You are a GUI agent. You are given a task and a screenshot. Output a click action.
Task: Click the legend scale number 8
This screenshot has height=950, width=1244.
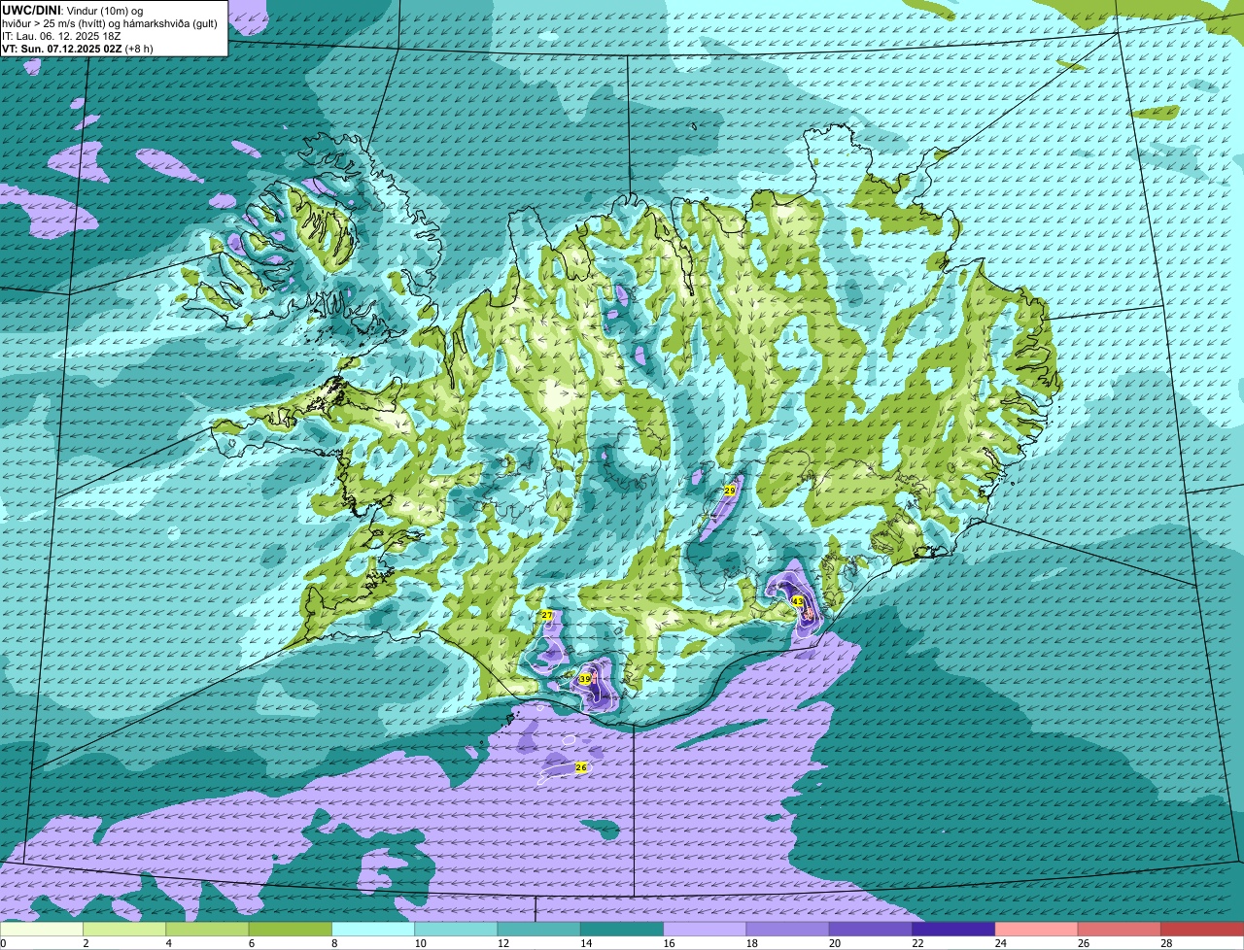(334, 943)
